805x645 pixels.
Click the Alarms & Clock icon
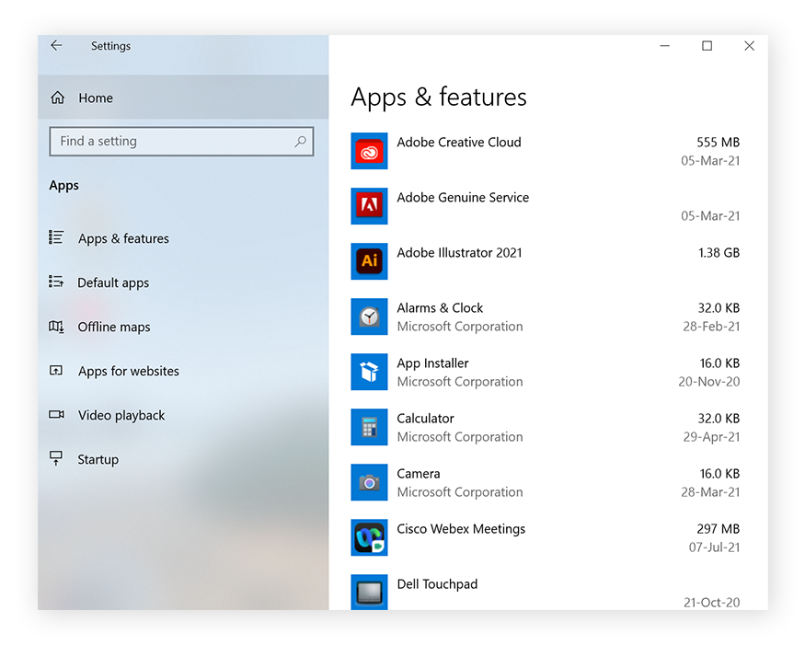point(369,317)
